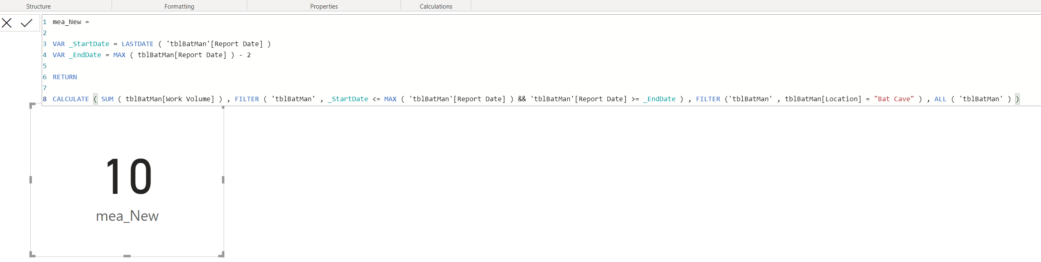Screen dimensions: 1041x262
Task: Click tblBatMan[Work Volume] column reference
Action: [x=170, y=99]
